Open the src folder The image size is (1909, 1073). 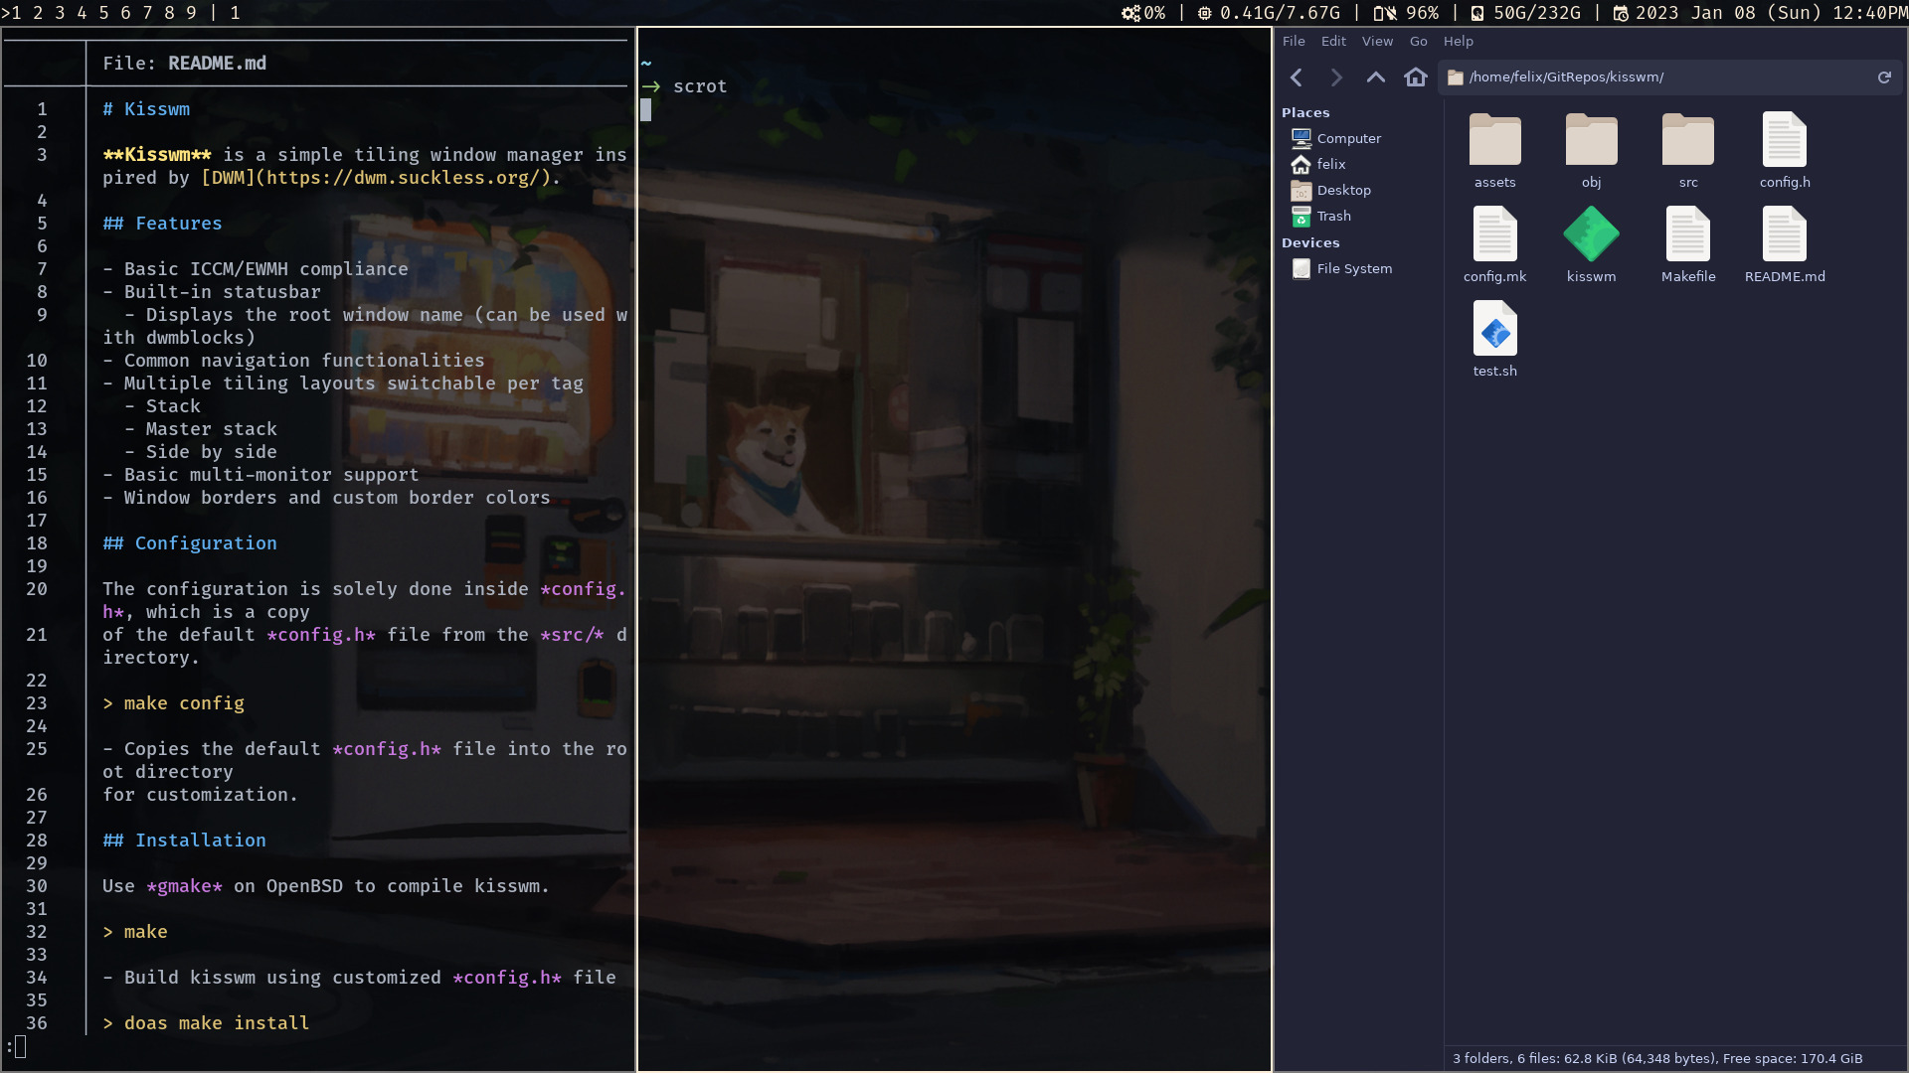[1688, 141]
